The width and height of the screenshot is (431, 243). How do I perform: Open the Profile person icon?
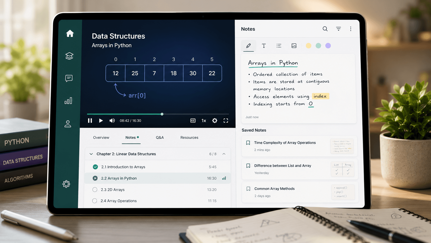[x=68, y=124]
